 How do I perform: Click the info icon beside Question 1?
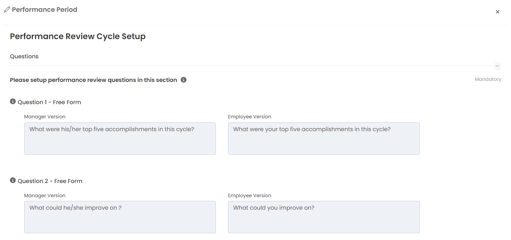(13, 101)
